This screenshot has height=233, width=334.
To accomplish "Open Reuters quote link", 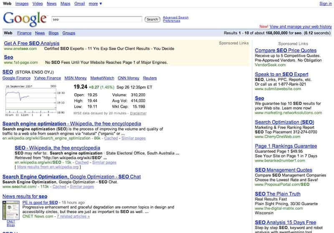I will click(x=150, y=78).
